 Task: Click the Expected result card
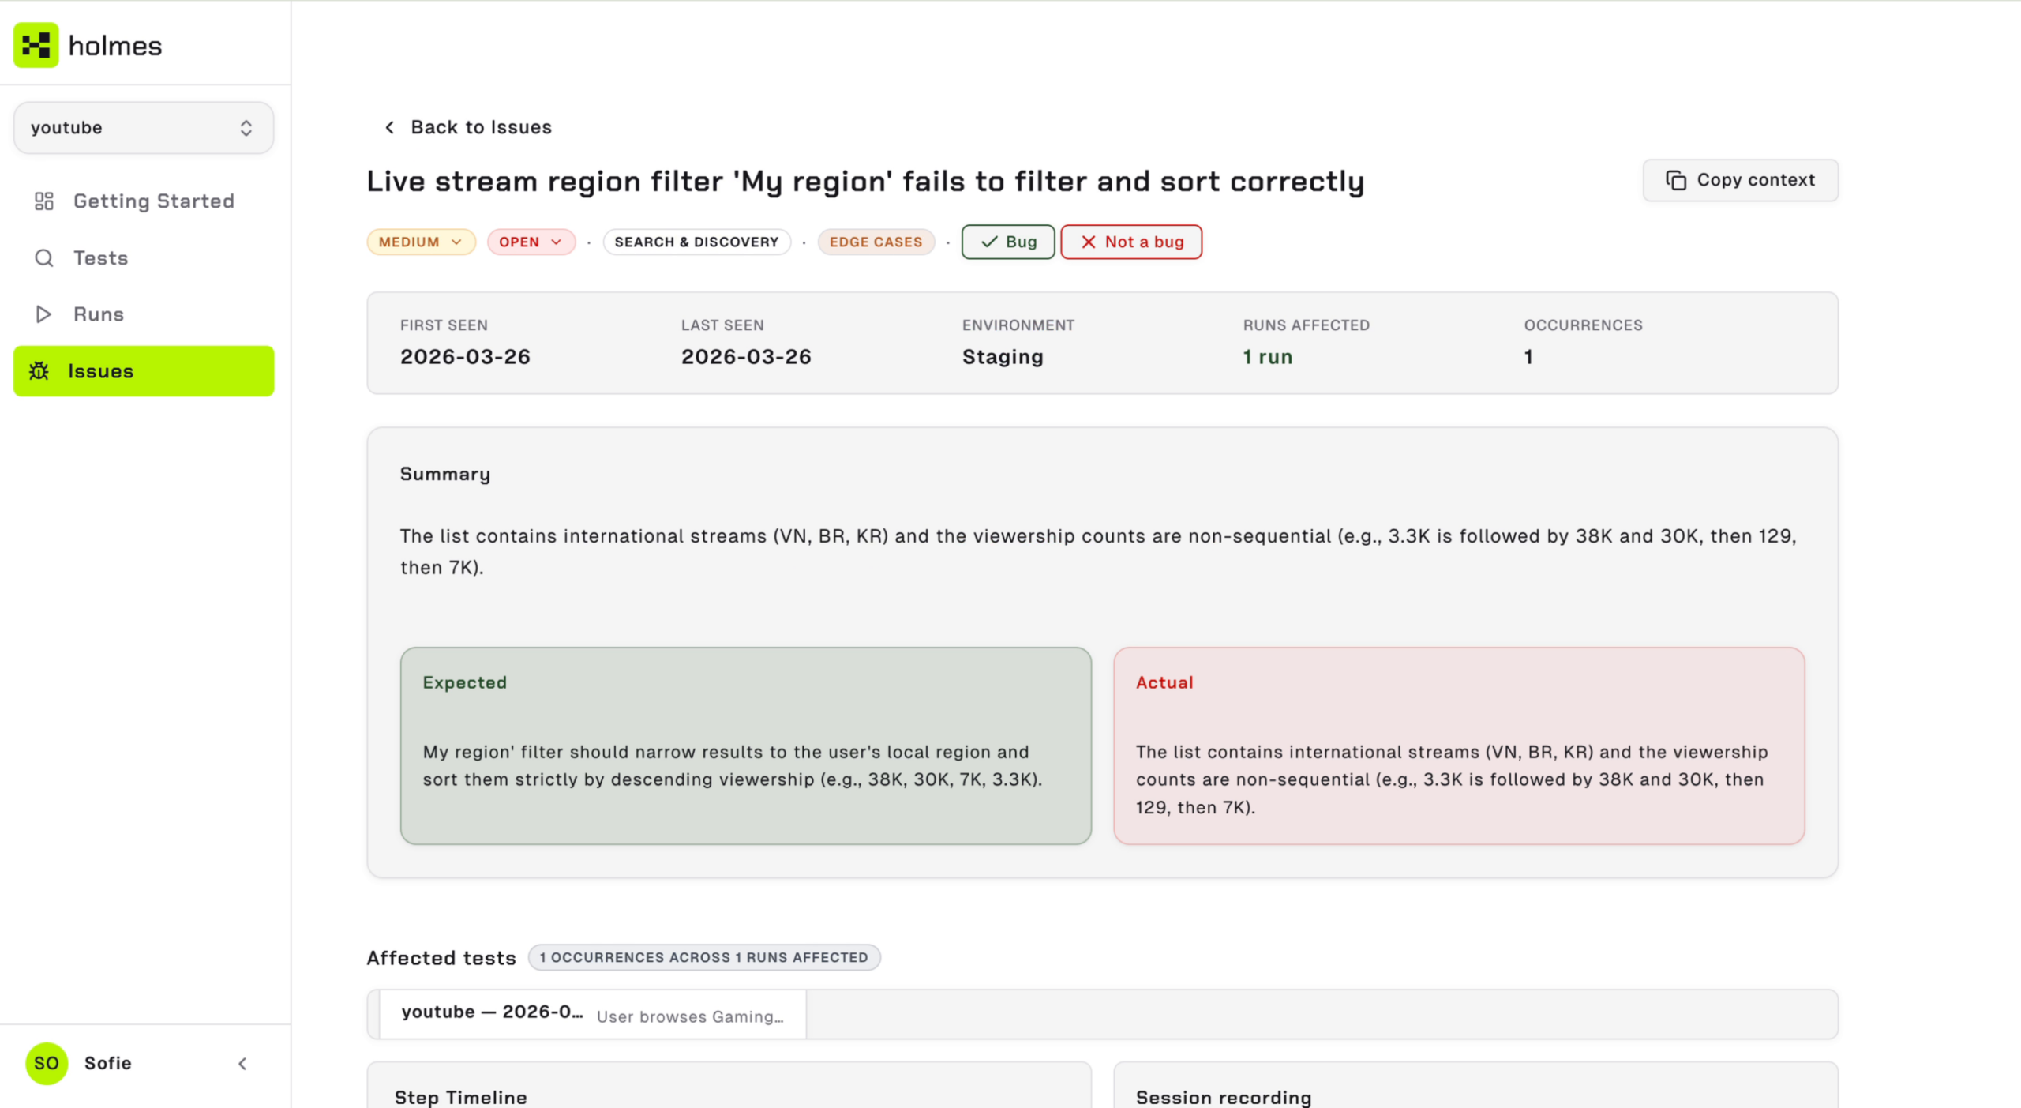click(746, 746)
